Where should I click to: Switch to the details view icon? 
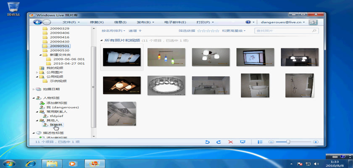point(260,142)
